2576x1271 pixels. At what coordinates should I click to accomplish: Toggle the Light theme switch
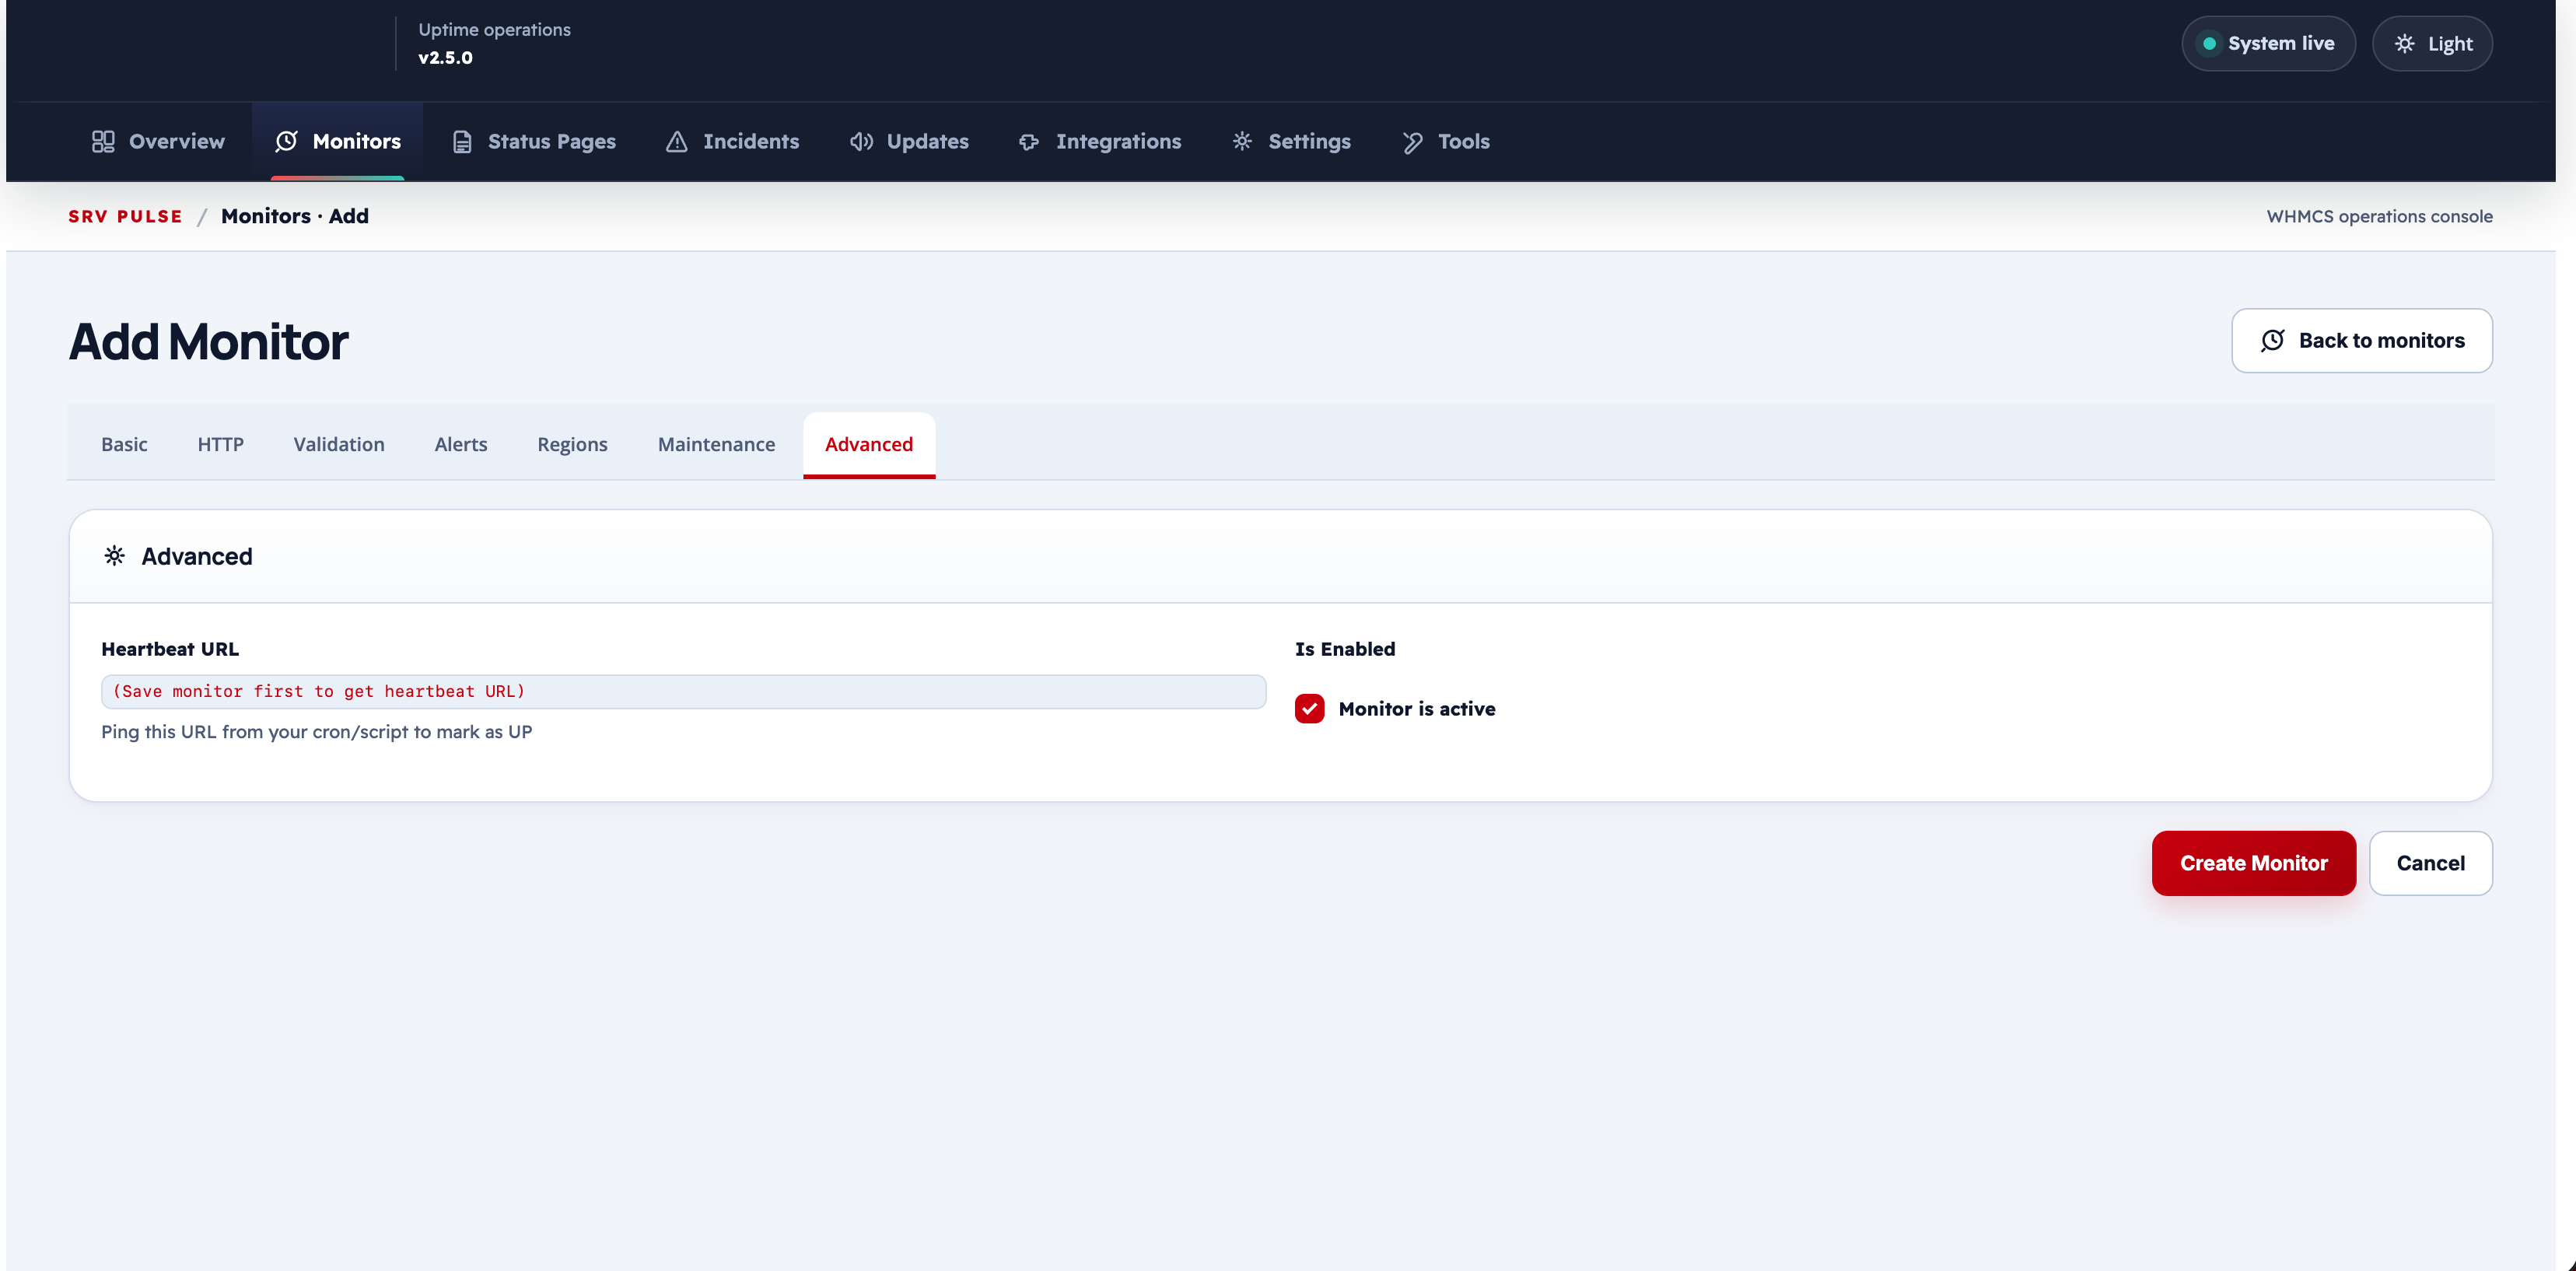pyautogui.click(x=2432, y=43)
